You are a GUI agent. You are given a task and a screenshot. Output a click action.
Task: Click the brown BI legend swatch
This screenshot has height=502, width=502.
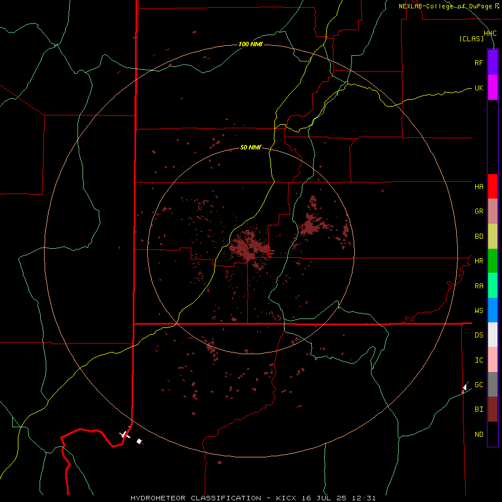pos(493,409)
